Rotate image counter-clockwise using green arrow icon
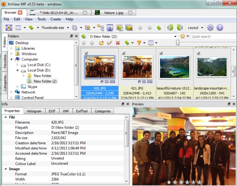This screenshot has height=186, width=237. [x=170, y=28]
